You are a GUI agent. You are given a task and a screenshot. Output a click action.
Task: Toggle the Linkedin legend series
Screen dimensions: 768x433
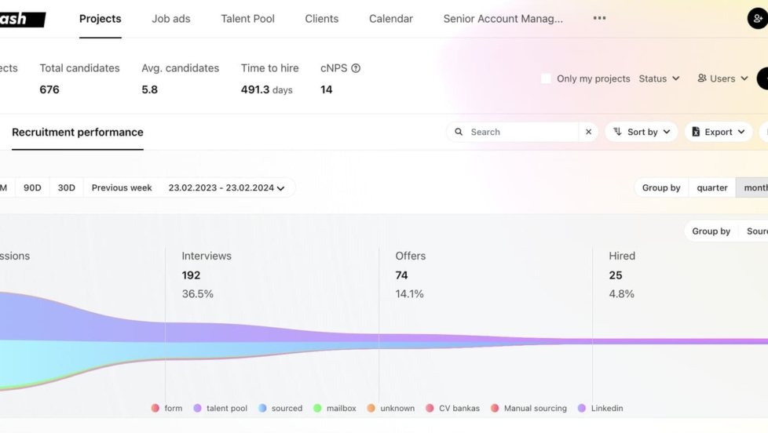tap(601, 408)
